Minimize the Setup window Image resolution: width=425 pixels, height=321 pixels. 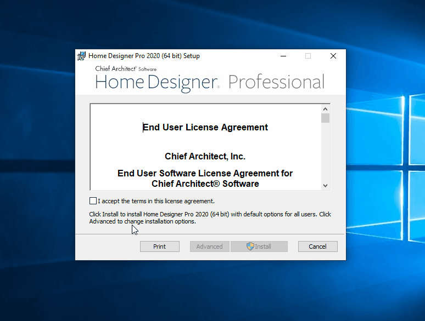click(x=283, y=56)
